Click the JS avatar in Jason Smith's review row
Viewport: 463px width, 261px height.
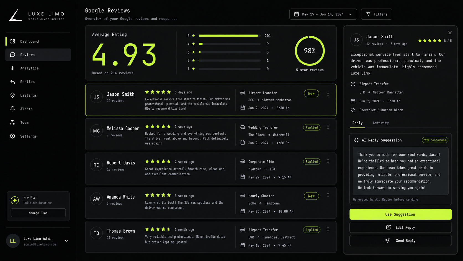click(x=96, y=97)
